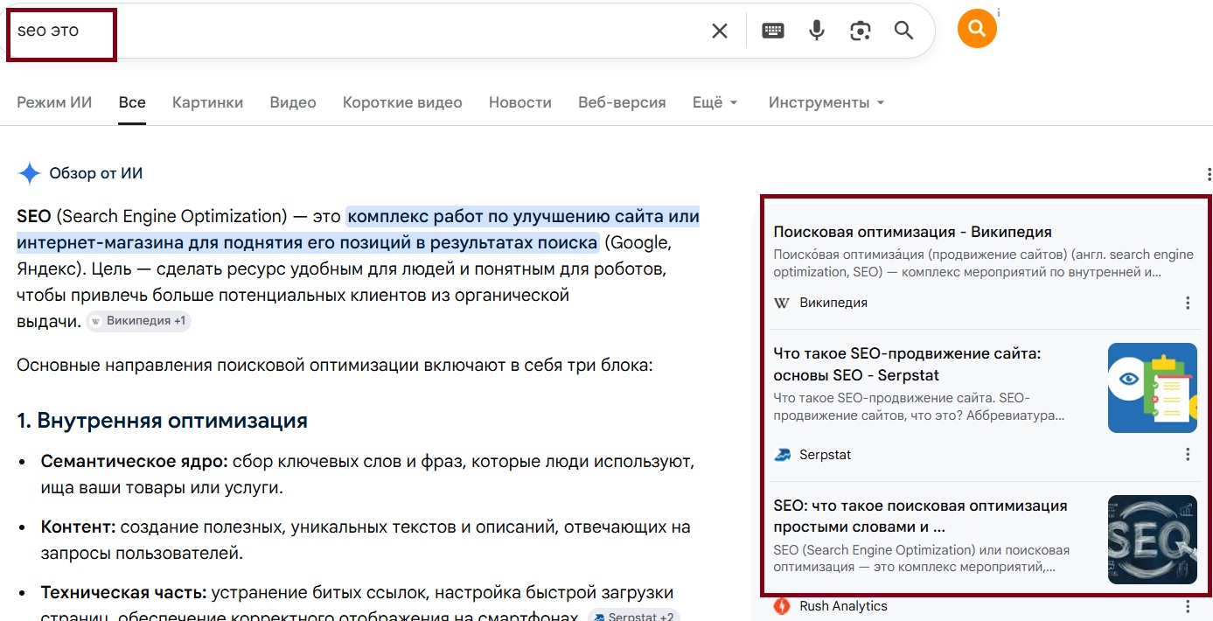Click the 'Serpstat' source name under second card
Image resolution: width=1213 pixels, height=621 pixels.
825,455
